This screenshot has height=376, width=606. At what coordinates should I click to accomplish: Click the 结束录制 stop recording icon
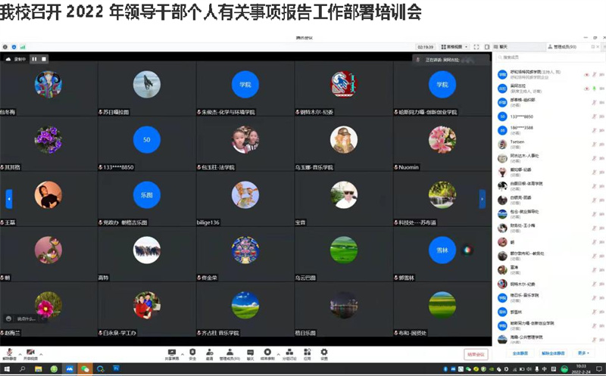pos(267,353)
